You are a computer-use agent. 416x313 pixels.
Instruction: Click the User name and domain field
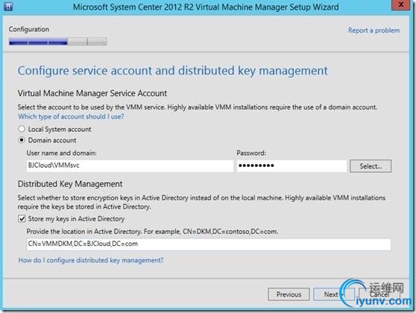point(130,165)
